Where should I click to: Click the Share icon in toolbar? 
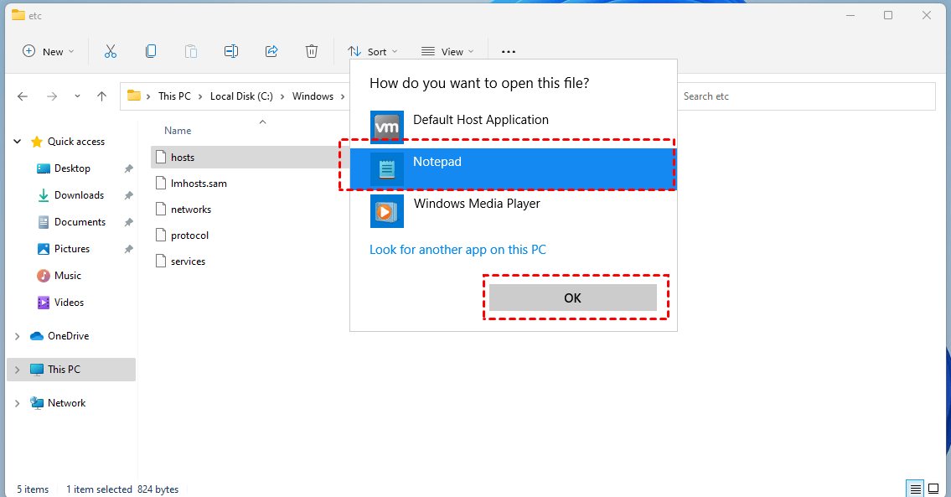(x=271, y=51)
